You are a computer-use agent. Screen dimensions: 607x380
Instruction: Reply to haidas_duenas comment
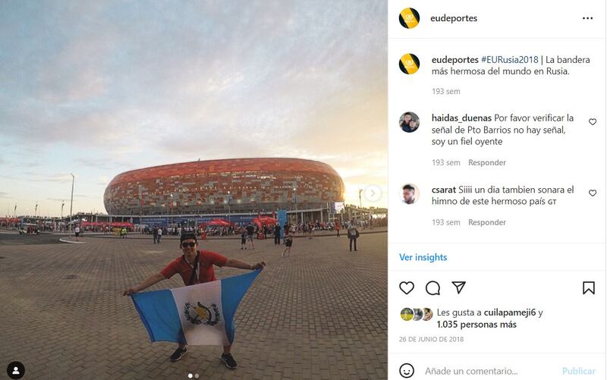tap(487, 162)
